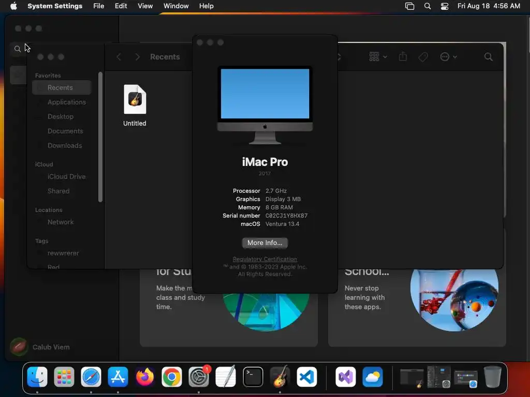Select Applications in Finder sidebar
The height and width of the screenshot is (397, 530).
coord(62,102)
